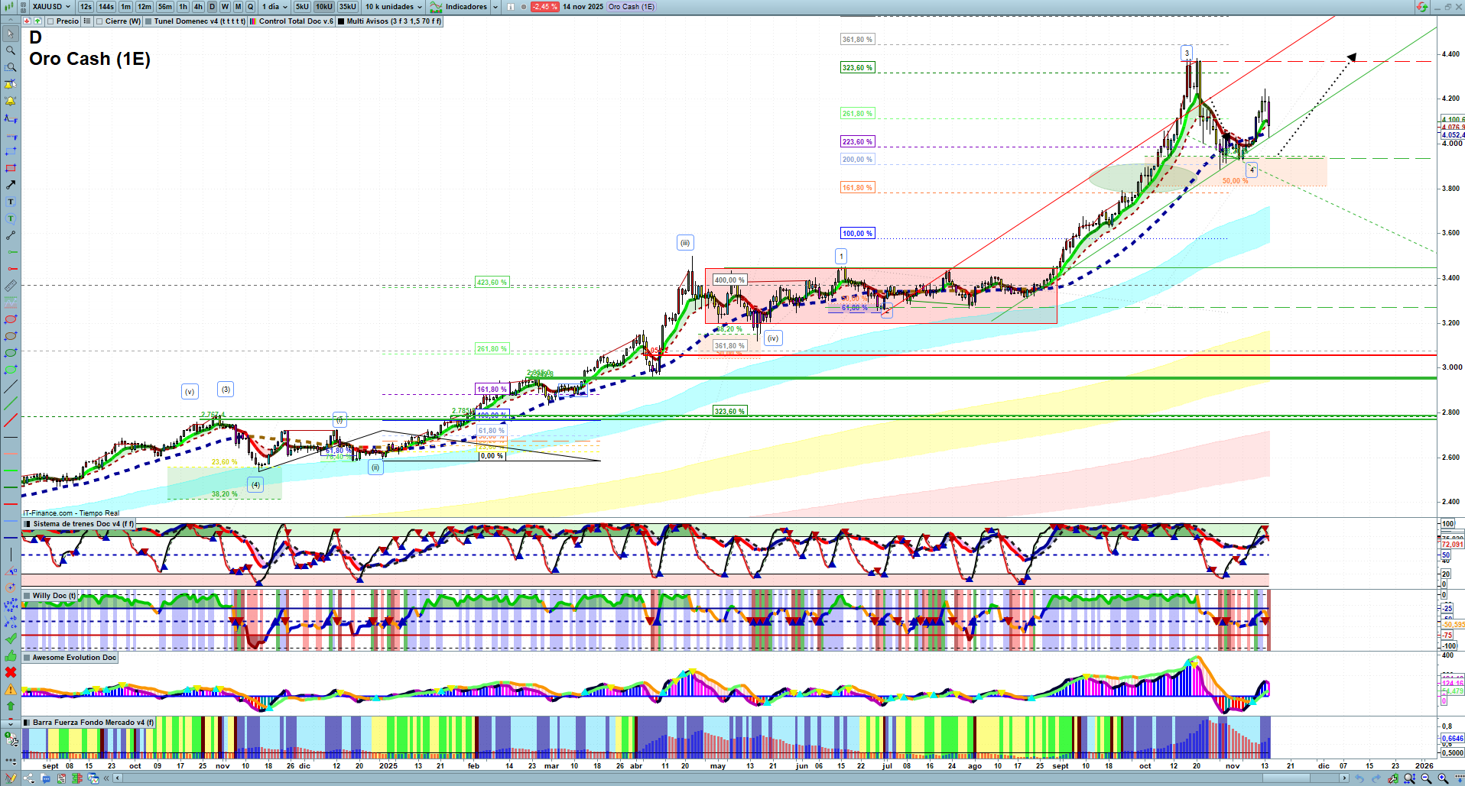Screen dimensions: 1465x786
Task: Click the Tunel Domenec v4 indicator label
Action: coord(199,21)
